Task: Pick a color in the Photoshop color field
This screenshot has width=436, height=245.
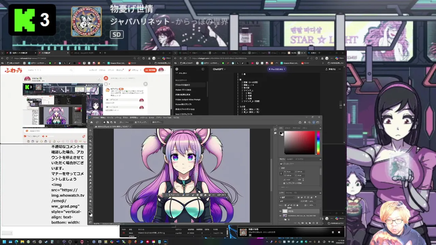Action: coord(299,143)
